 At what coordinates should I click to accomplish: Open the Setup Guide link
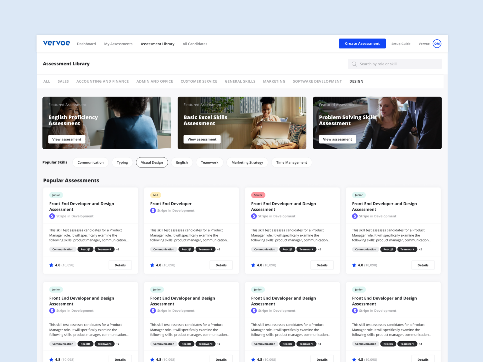point(401,44)
